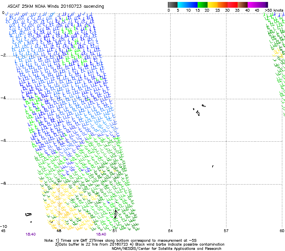Click the '>50 knots' legend label
This screenshot has width=285, height=251.
(274, 10)
